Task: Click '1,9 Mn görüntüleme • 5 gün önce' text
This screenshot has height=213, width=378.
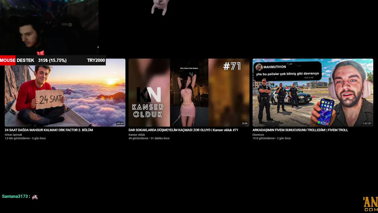Action: [x=25, y=138]
